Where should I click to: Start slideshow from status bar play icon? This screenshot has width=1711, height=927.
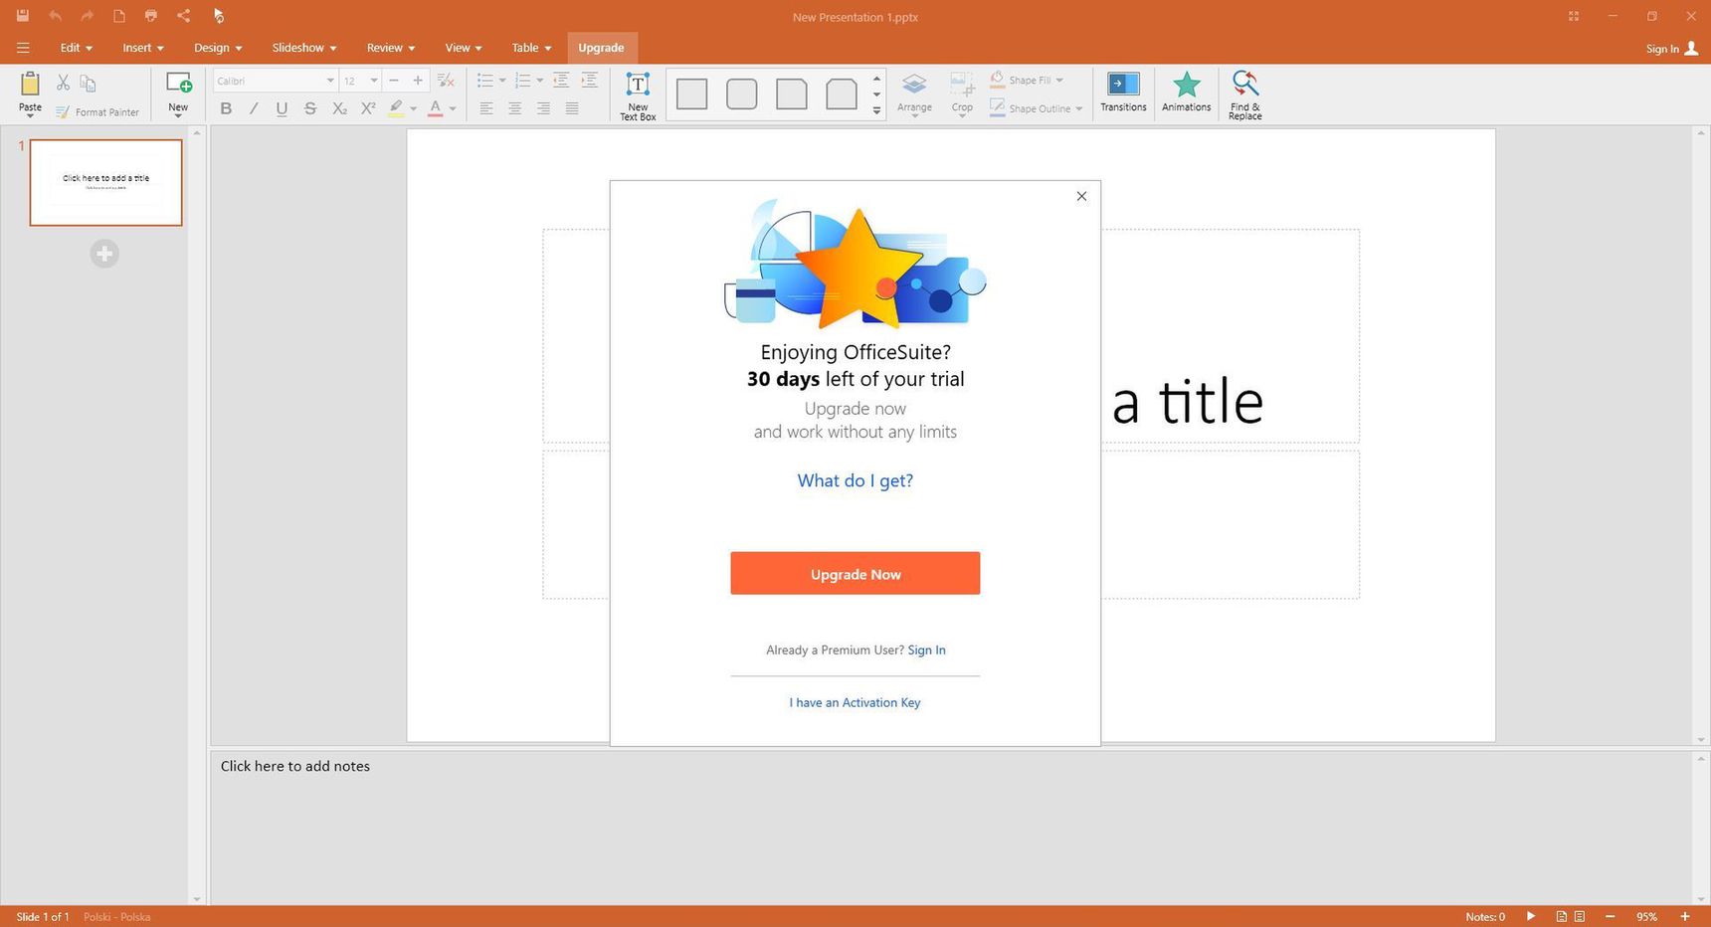click(x=1531, y=916)
